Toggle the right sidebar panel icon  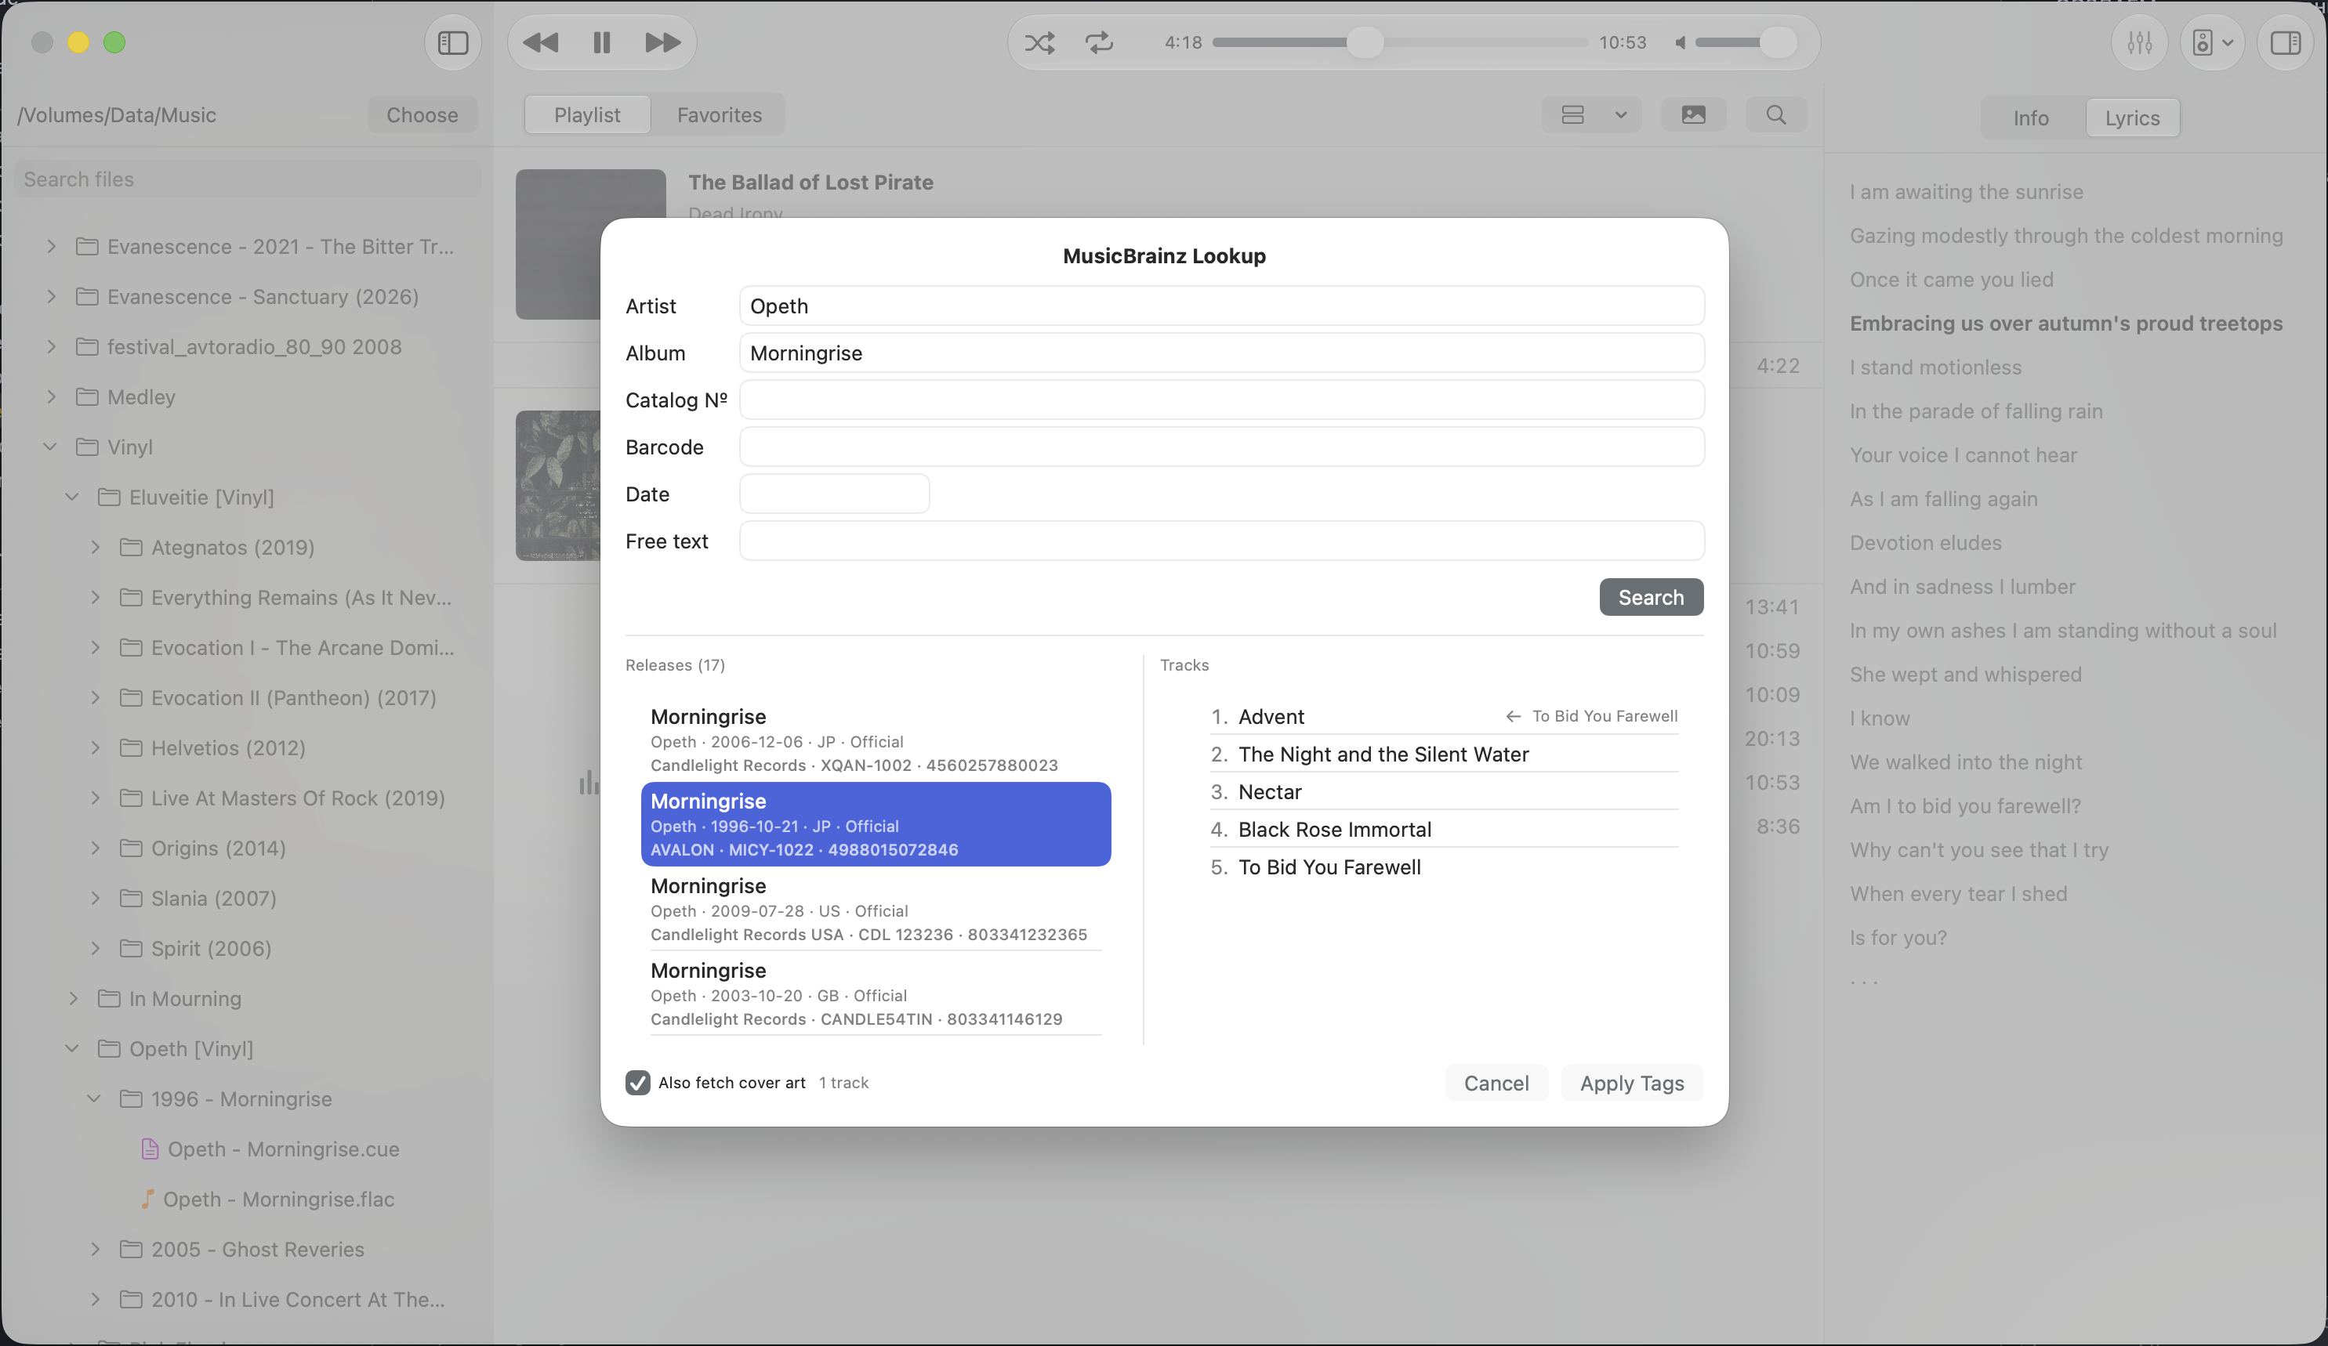coord(2286,42)
